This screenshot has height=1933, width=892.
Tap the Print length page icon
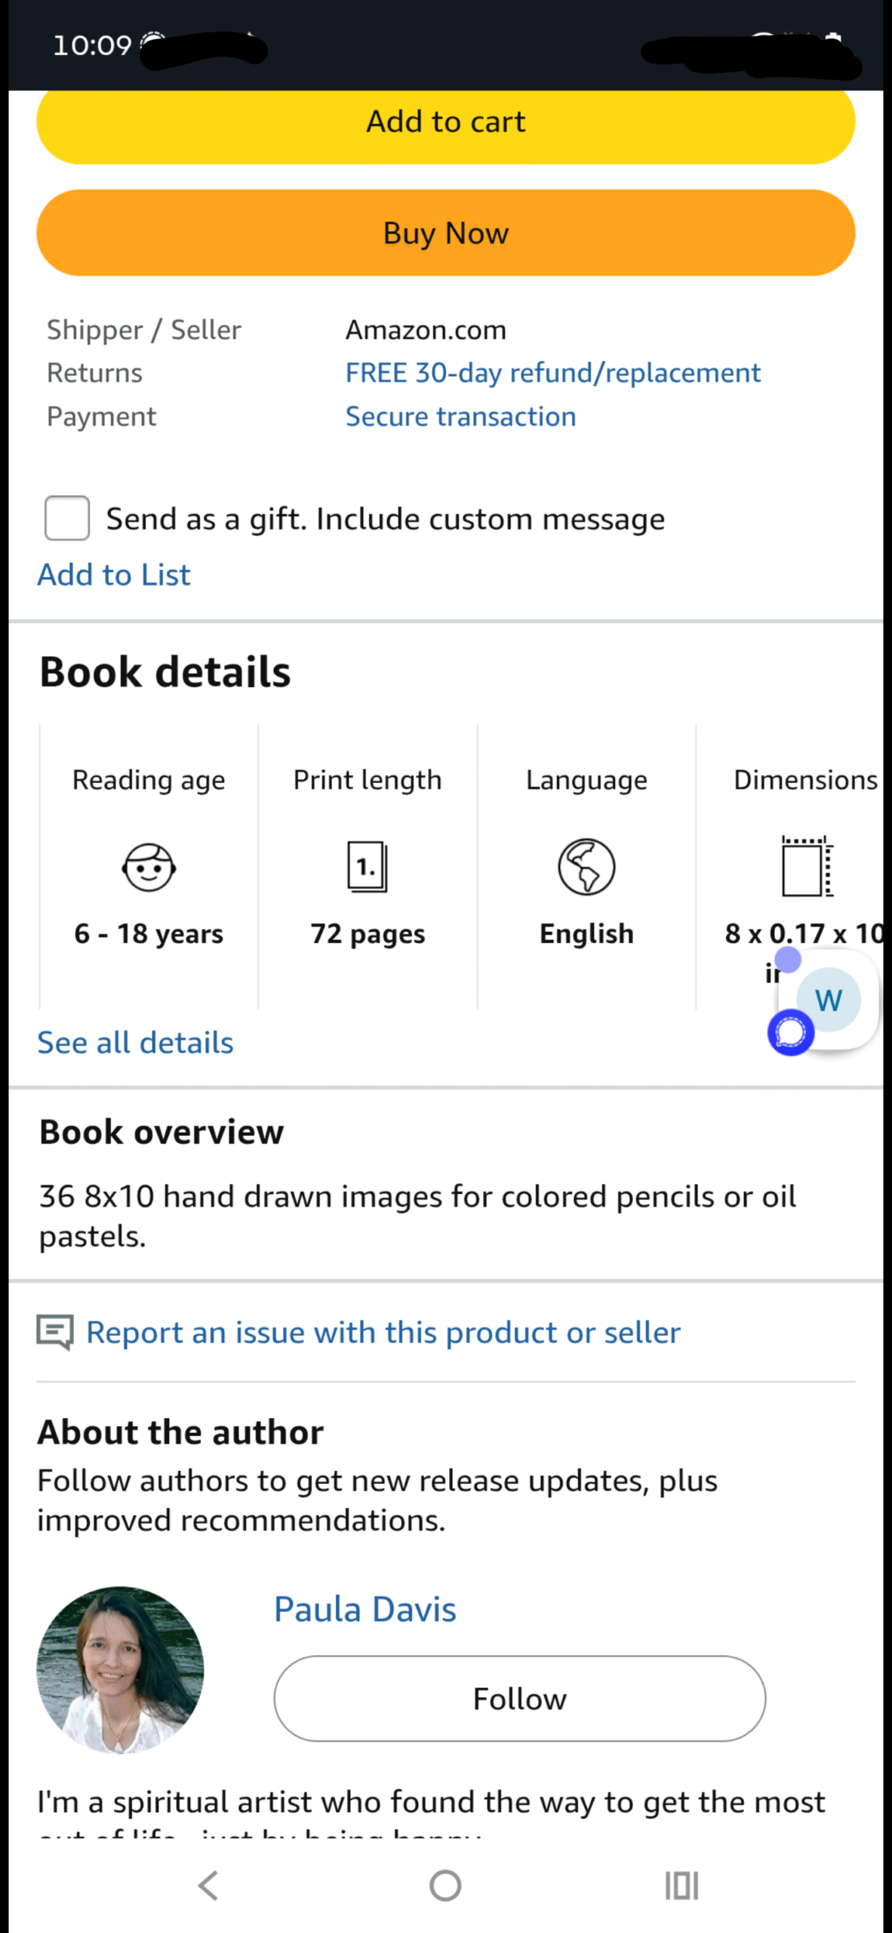[368, 867]
